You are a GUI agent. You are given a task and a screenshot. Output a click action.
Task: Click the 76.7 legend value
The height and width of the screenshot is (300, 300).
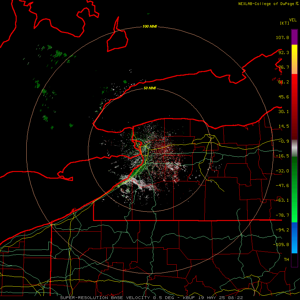coord(284,67)
